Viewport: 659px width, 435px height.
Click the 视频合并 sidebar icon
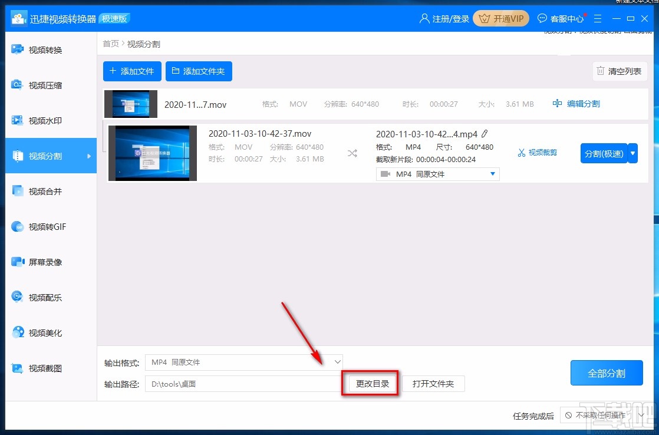click(x=18, y=191)
